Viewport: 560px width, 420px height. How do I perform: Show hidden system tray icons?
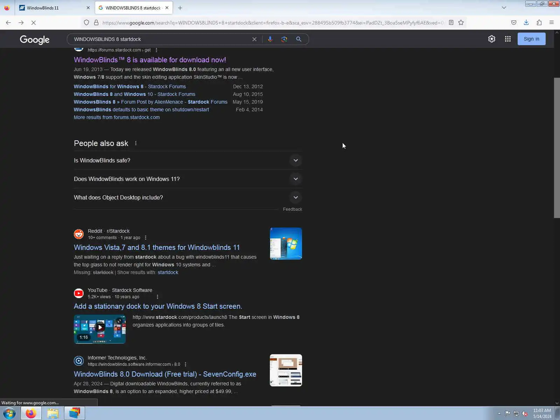pos(499,414)
